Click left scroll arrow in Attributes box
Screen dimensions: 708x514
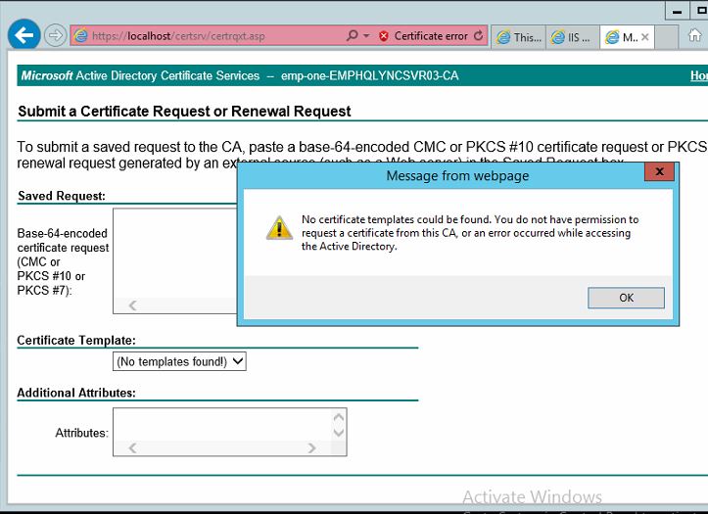pyautogui.click(x=132, y=448)
